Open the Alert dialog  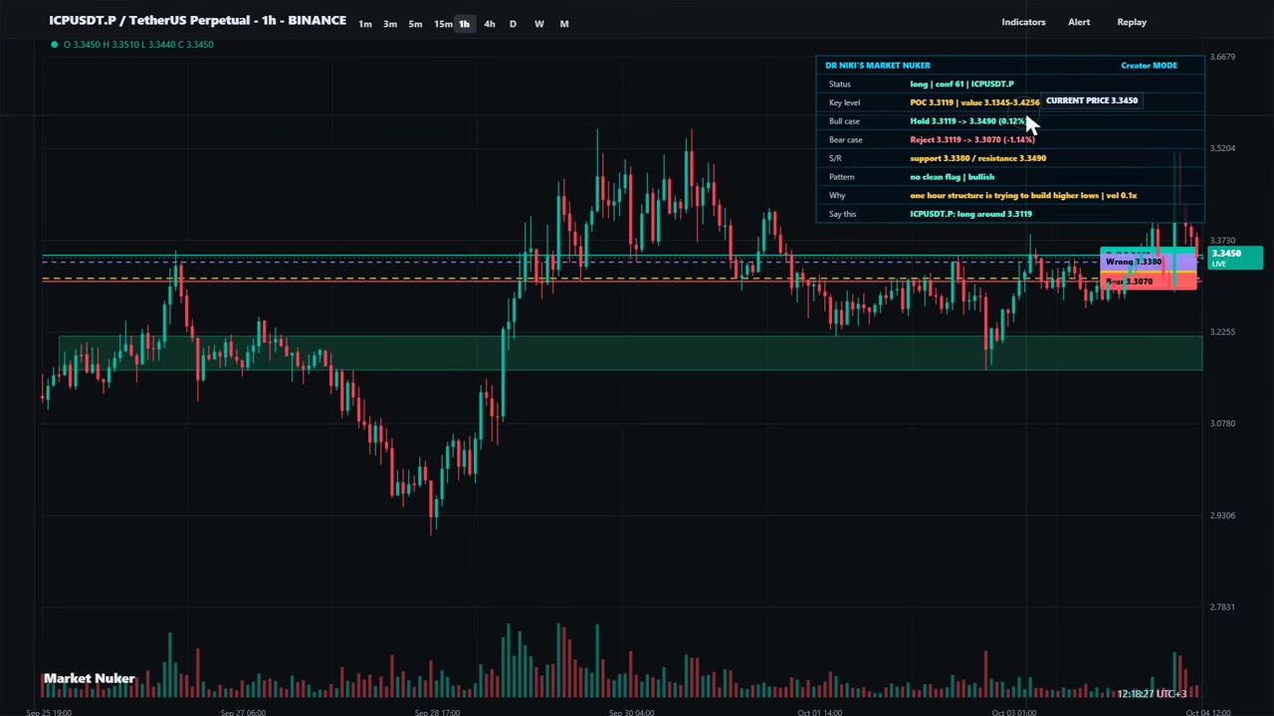1079,22
